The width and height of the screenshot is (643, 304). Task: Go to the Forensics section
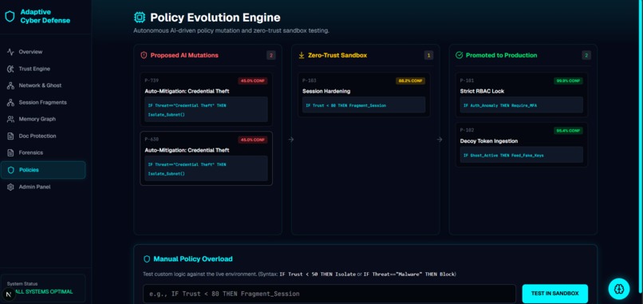43,152
